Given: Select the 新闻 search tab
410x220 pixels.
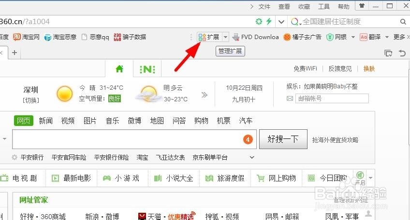Looking at the screenshot, I should (x=46, y=121).
